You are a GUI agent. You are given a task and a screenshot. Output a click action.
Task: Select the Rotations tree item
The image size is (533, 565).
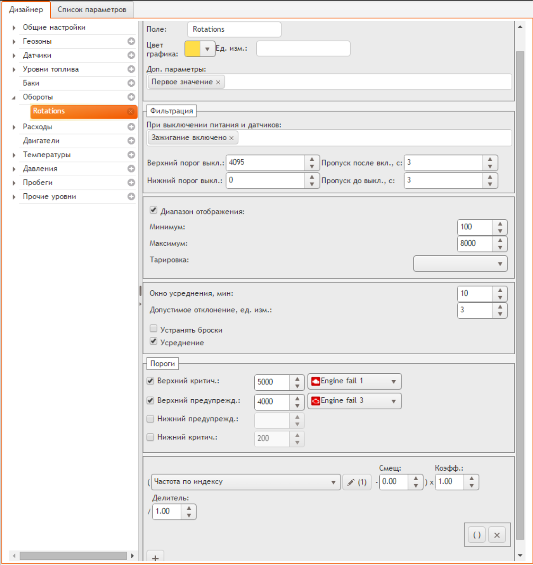point(84,111)
